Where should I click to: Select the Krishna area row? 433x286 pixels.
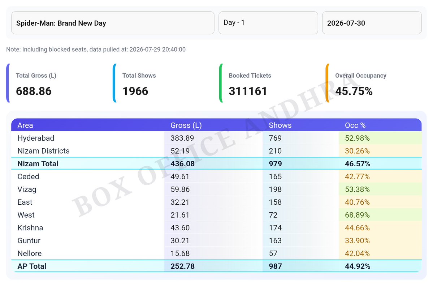tap(216, 228)
